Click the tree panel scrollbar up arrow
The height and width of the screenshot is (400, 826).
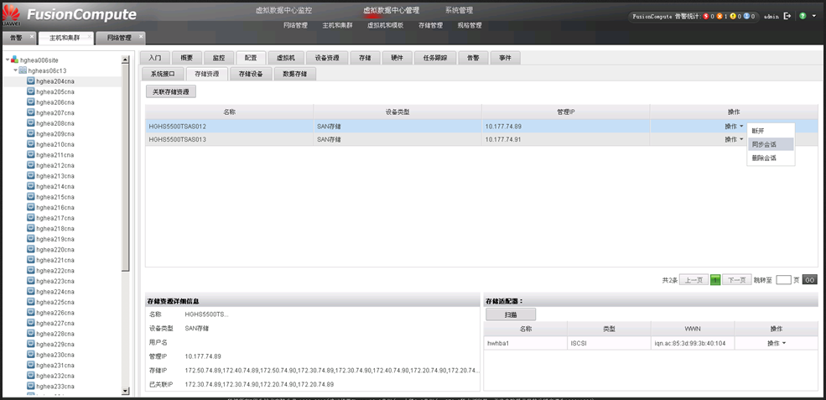pyautogui.click(x=126, y=60)
